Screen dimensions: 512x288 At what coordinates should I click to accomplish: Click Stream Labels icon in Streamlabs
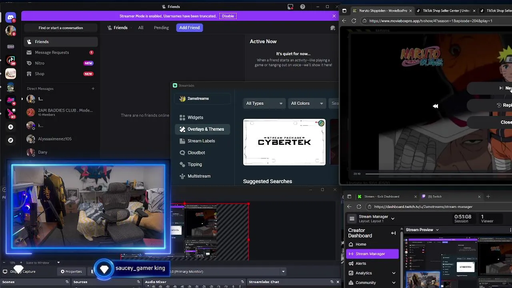182,141
